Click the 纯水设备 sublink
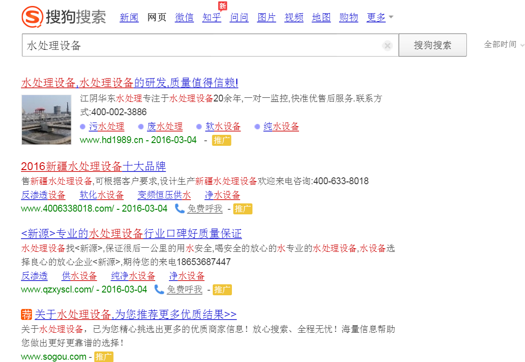The image size is (525, 362). click(x=281, y=126)
